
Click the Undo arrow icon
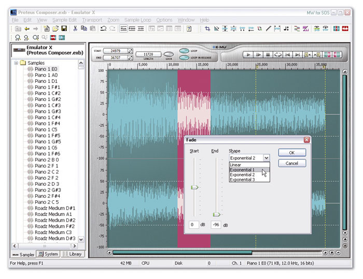(x=104, y=28)
